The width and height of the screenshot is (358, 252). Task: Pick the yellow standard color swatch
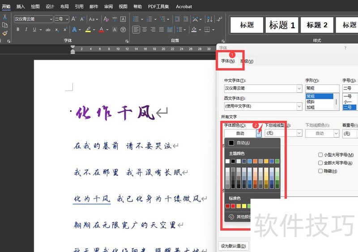click(x=244, y=206)
